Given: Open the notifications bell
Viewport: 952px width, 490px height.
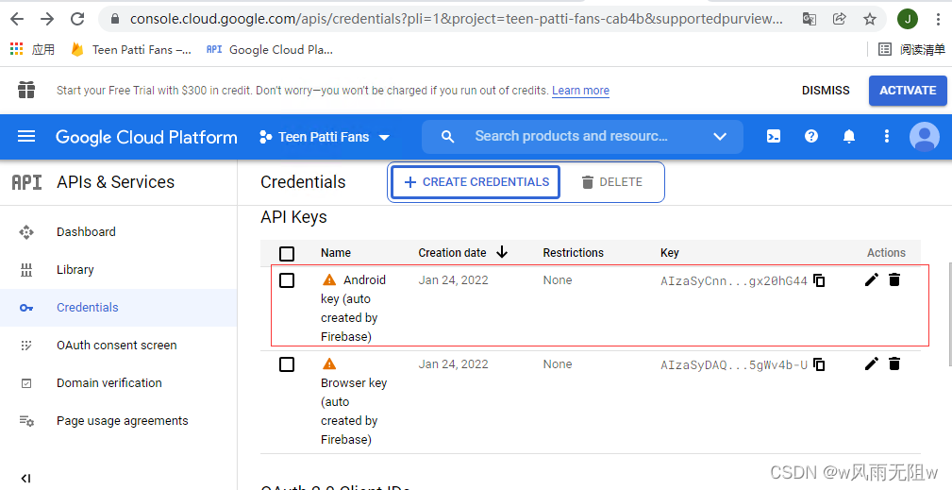Looking at the screenshot, I should (x=848, y=137).
